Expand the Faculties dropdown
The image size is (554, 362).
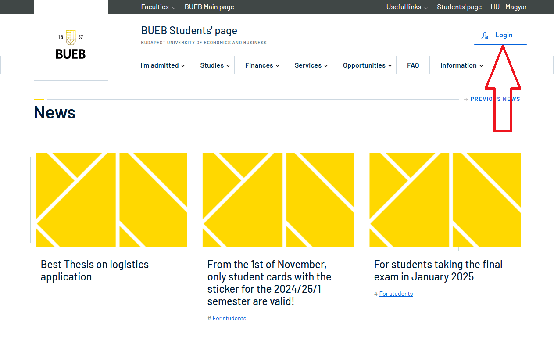pos(158,7)
